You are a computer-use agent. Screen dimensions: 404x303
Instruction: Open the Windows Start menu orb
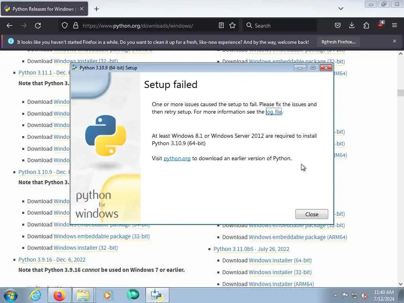click(x=11, y=295)
